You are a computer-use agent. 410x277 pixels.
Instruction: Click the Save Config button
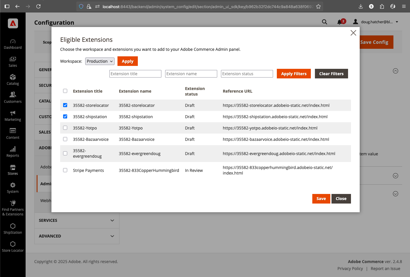[x=376, y=42]
